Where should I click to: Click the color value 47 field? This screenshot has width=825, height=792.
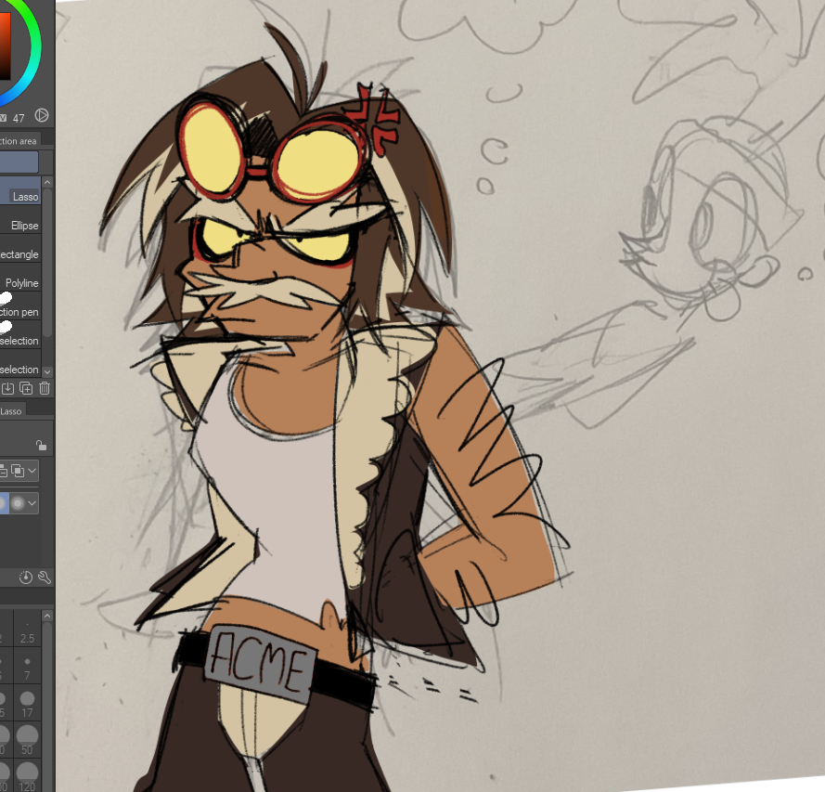click(19, 118)
